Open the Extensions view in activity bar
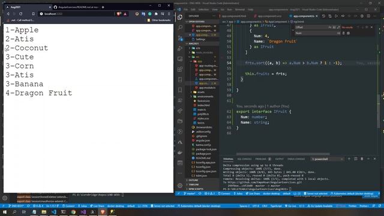 coord(180,70)
